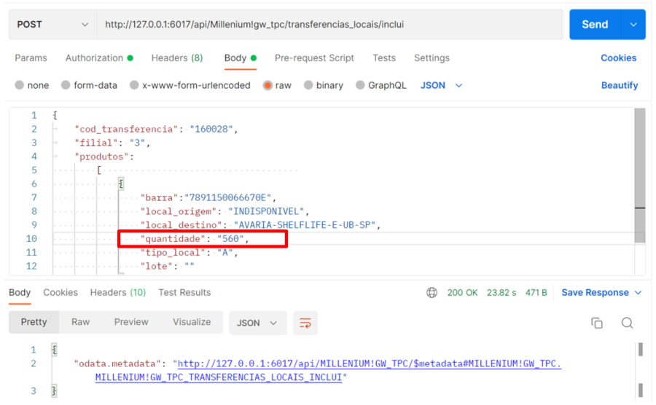Viewport: 656px width, 405px height.
Task: Click the request URL input field
Action: (x=329, y=24)
